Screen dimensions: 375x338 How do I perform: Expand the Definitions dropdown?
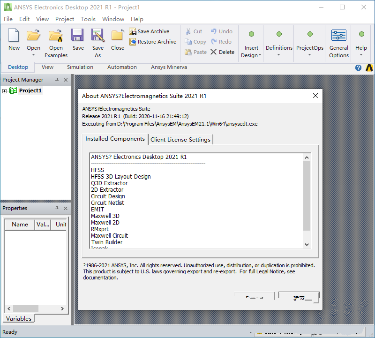tap(279, 55)
